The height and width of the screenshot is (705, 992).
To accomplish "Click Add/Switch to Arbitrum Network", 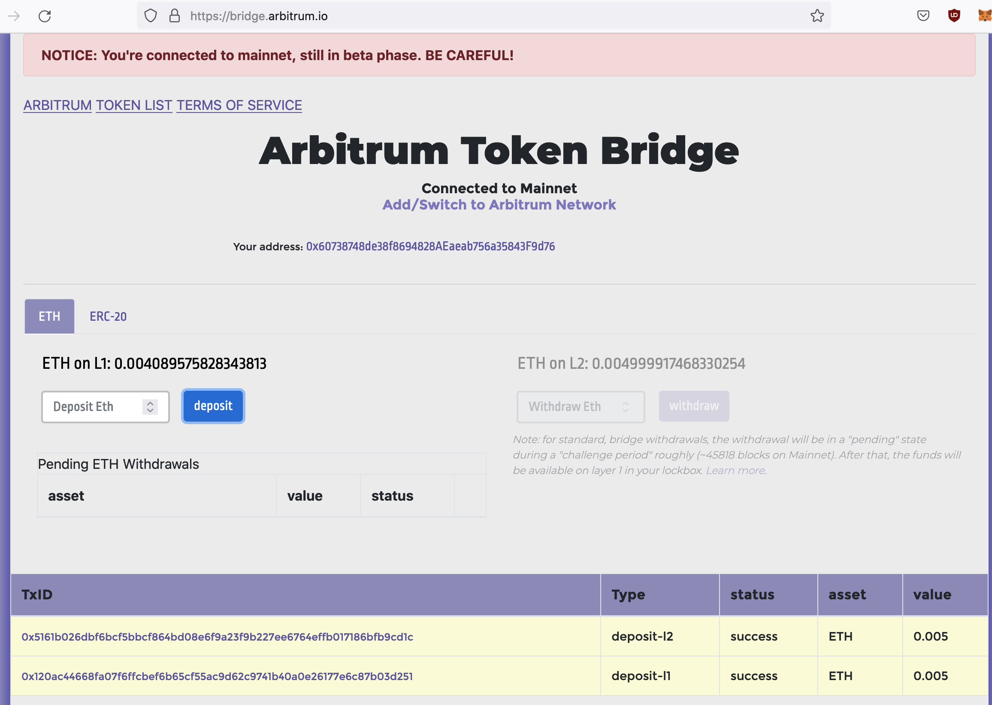I will click(499, 204).
